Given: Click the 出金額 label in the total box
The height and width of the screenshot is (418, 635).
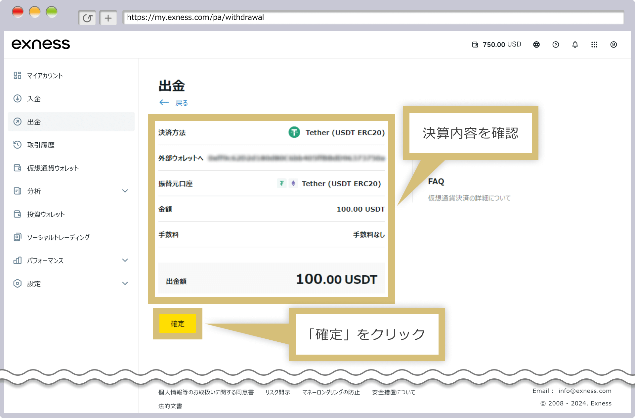Looking at the screenshot, I should click(x=176, y=282).
